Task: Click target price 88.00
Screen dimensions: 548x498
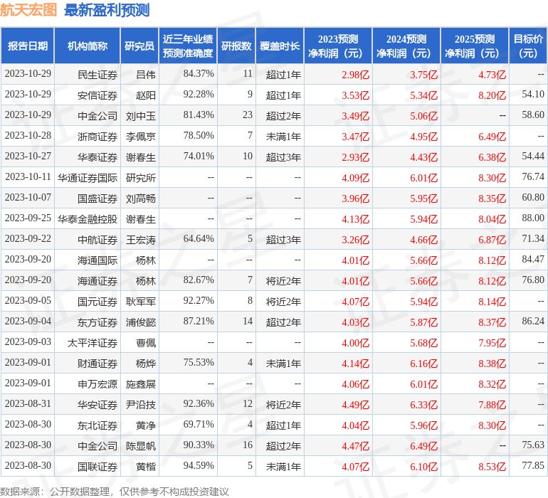Action: tap(533, 218)
